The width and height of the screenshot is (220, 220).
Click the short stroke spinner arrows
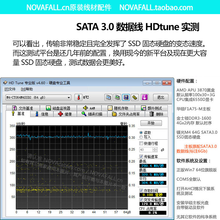coord(155,150)
